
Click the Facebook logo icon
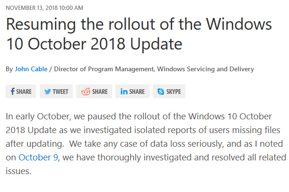tap(12, 92)
